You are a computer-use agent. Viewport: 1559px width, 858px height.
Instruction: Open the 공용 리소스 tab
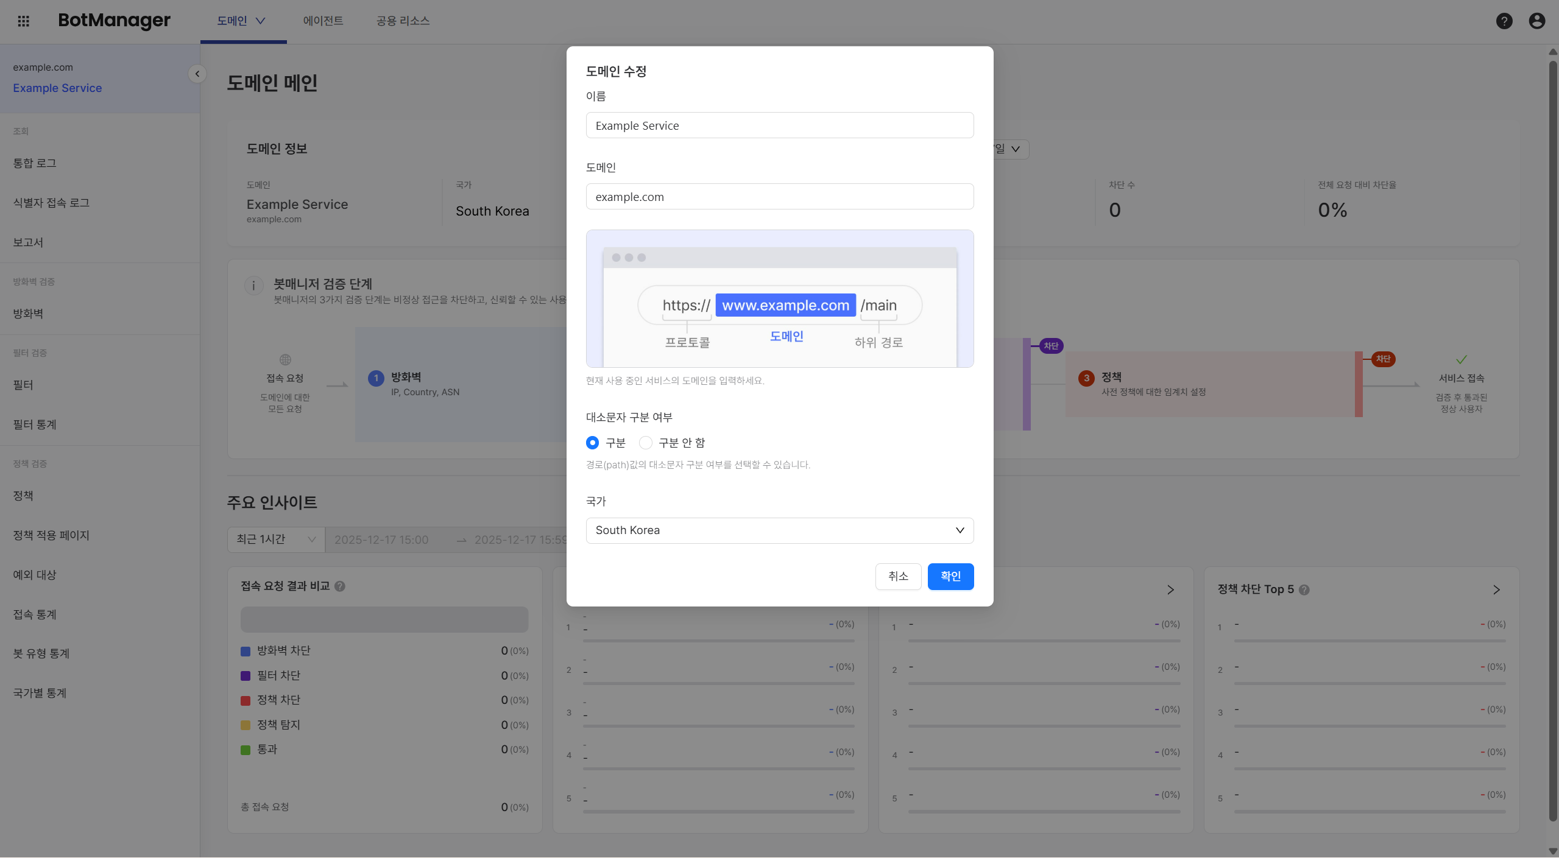(403, 21)
